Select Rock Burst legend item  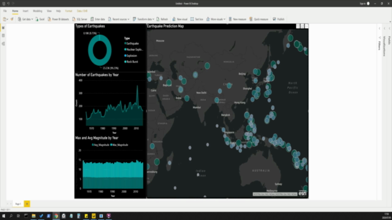(x=131, y=62)
